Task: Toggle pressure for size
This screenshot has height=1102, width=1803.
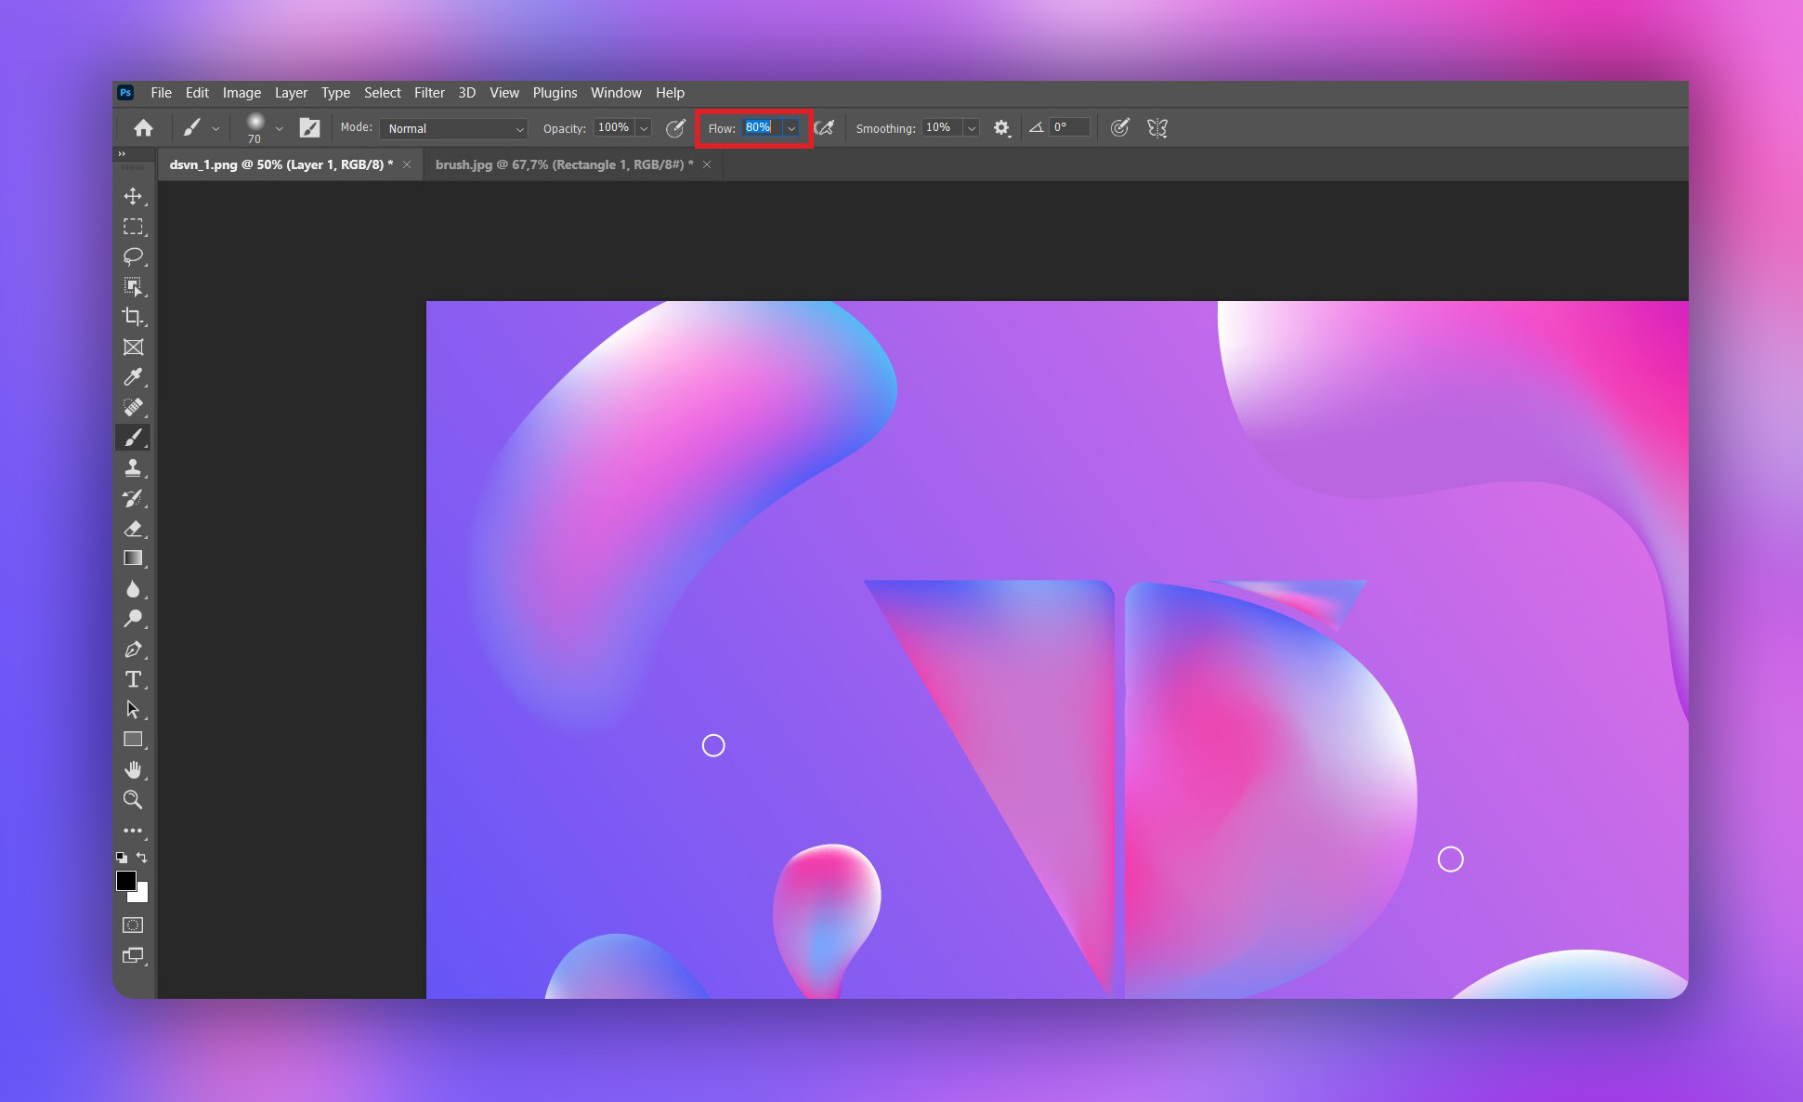Action: click(1119, 128)
